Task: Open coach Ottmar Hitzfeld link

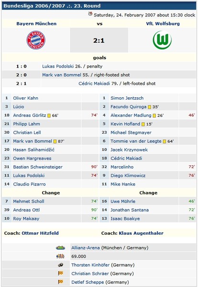Action: tap(40, 233)
